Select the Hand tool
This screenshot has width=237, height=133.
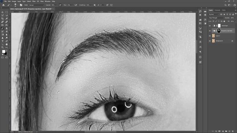coord(7,44)
